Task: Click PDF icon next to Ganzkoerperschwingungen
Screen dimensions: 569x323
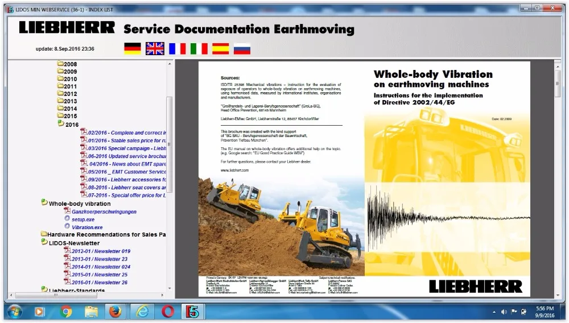Action: [67, 210]
